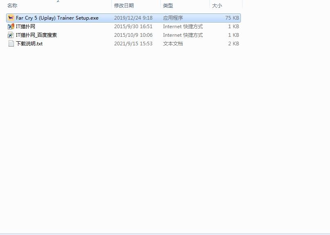Click the 应用程序 type cell
This screenshot has height=235, width=330.
[173, 18]
